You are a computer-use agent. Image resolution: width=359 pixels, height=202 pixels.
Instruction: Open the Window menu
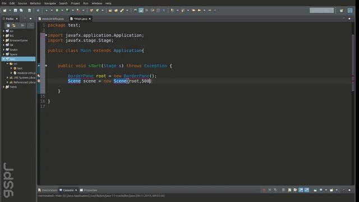click(97, 3)
